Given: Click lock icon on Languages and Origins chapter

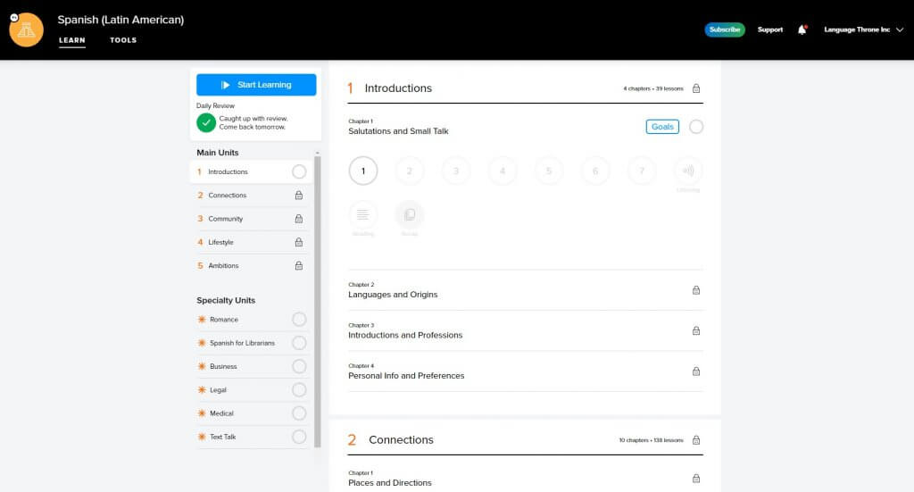Looking at the screenshot, I should (x=696, y=290).
